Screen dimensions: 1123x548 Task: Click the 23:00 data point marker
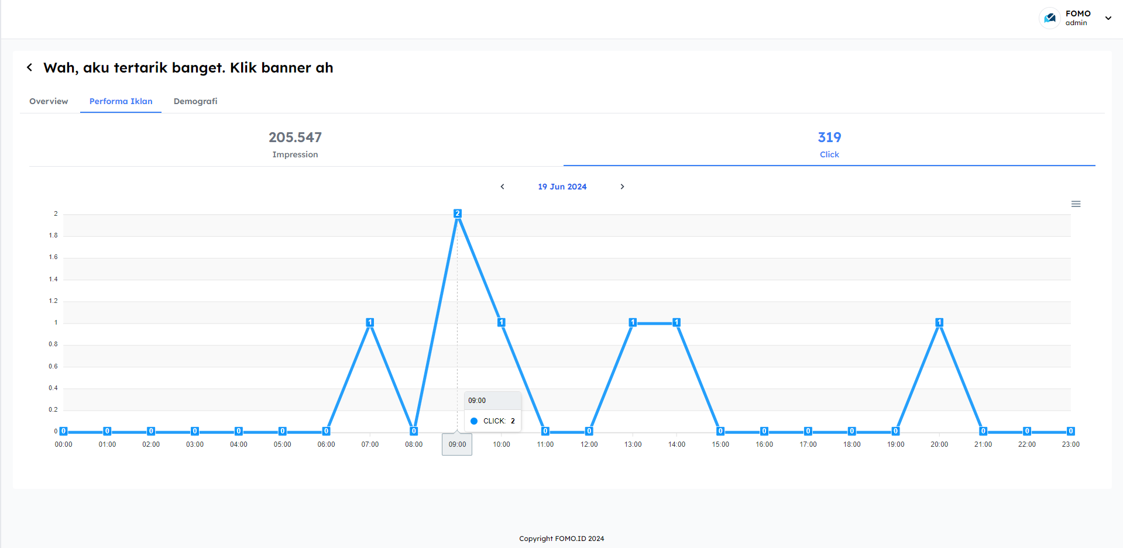[1071, 431]
